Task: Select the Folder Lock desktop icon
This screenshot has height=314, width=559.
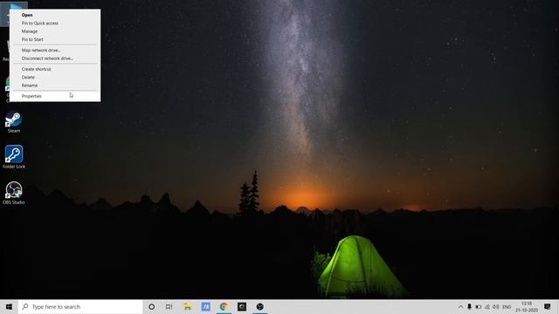Action: click(14, 157)
